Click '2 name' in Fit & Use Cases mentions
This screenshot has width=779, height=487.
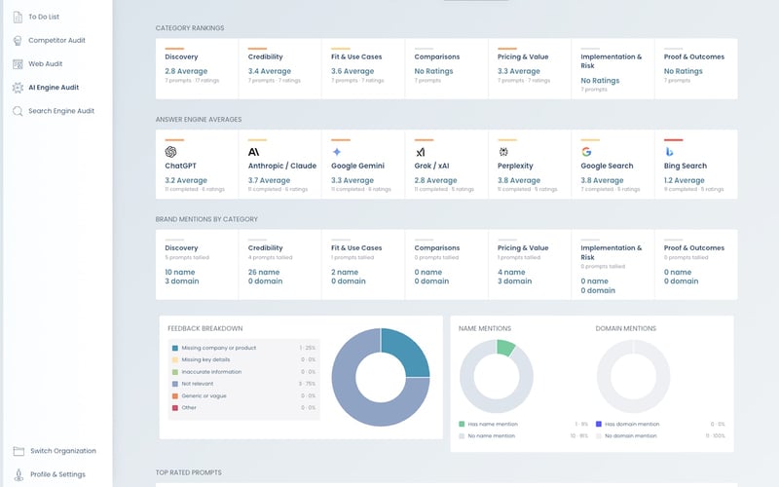click(345, 273)
